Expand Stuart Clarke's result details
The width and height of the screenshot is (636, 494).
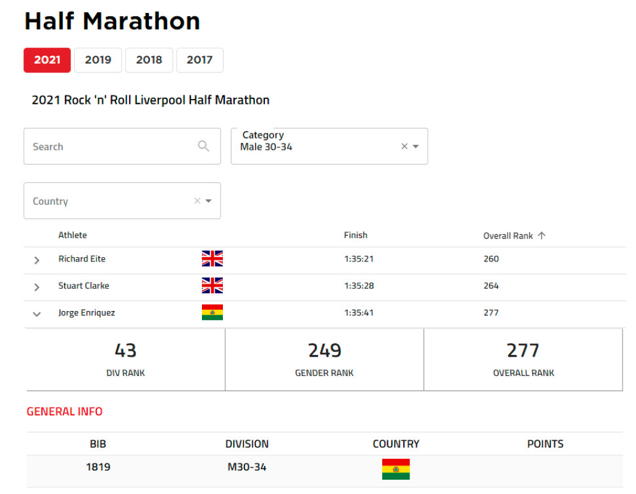pos(36,287)
